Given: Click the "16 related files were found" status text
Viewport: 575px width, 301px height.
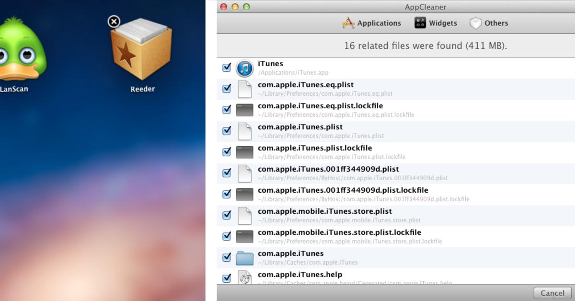Looking at the screenshot, I should click(425, 46).
